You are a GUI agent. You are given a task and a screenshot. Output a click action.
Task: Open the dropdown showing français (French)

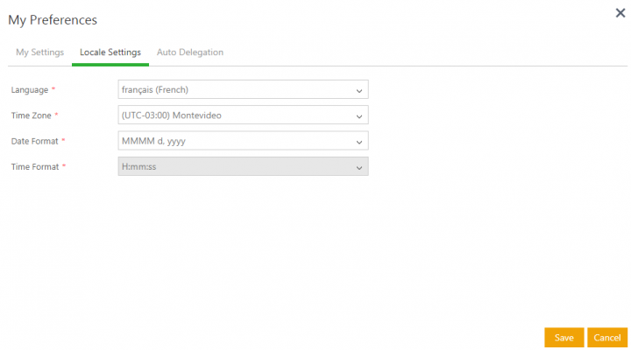pos(237,90)
